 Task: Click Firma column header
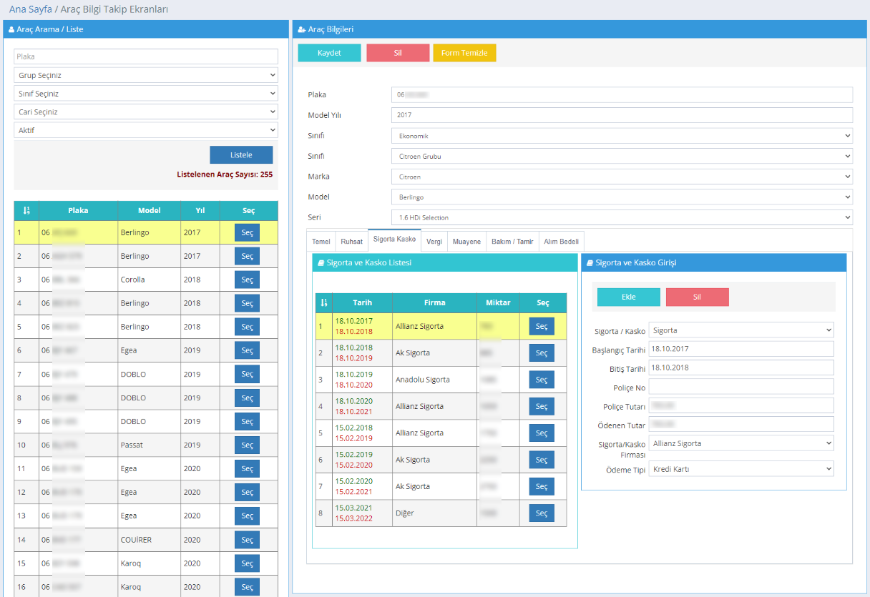coord(434,302)
